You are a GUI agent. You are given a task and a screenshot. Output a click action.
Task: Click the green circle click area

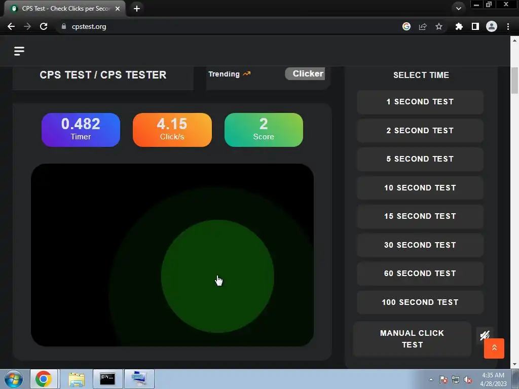click(217, 276)
